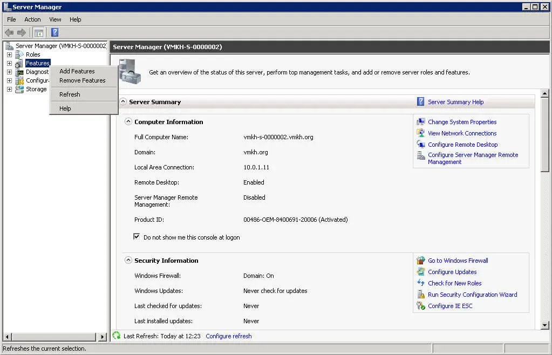The height and width of the screenshot is (355, 552).
Task: Click the Features tree icon
Action: click(x=19, y=63)
